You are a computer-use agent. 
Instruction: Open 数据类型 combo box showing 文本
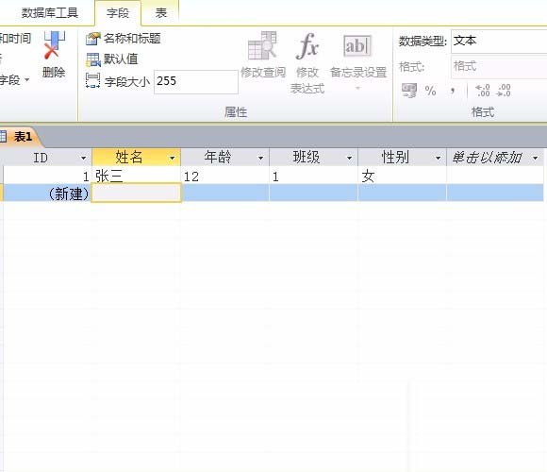point(499,42)
